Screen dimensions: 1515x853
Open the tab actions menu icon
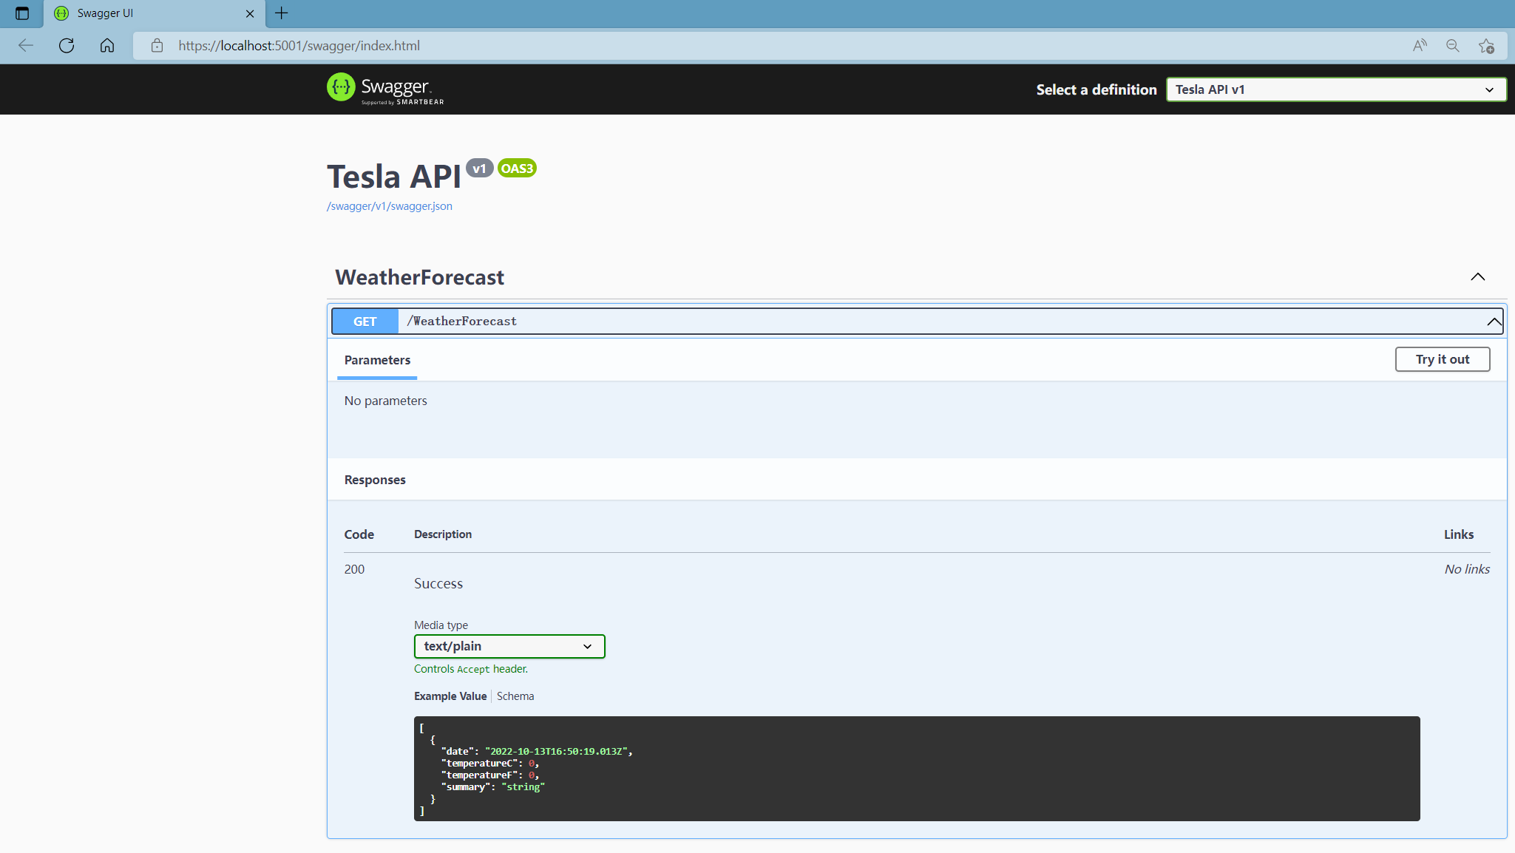pyautogui.click(x=22, y=13)
